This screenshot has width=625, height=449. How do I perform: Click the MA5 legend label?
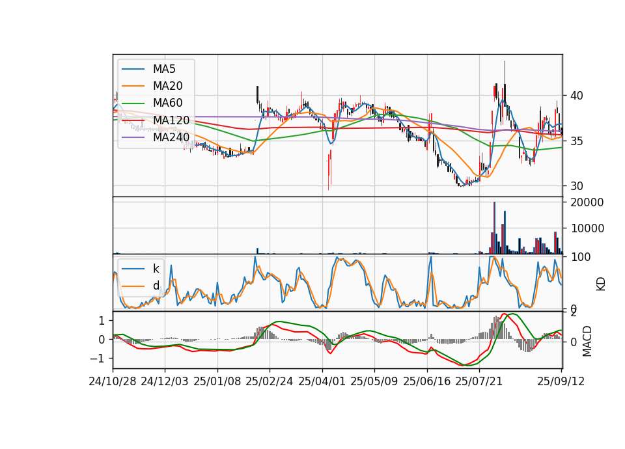pyautogui.click(x=164, y=69)
